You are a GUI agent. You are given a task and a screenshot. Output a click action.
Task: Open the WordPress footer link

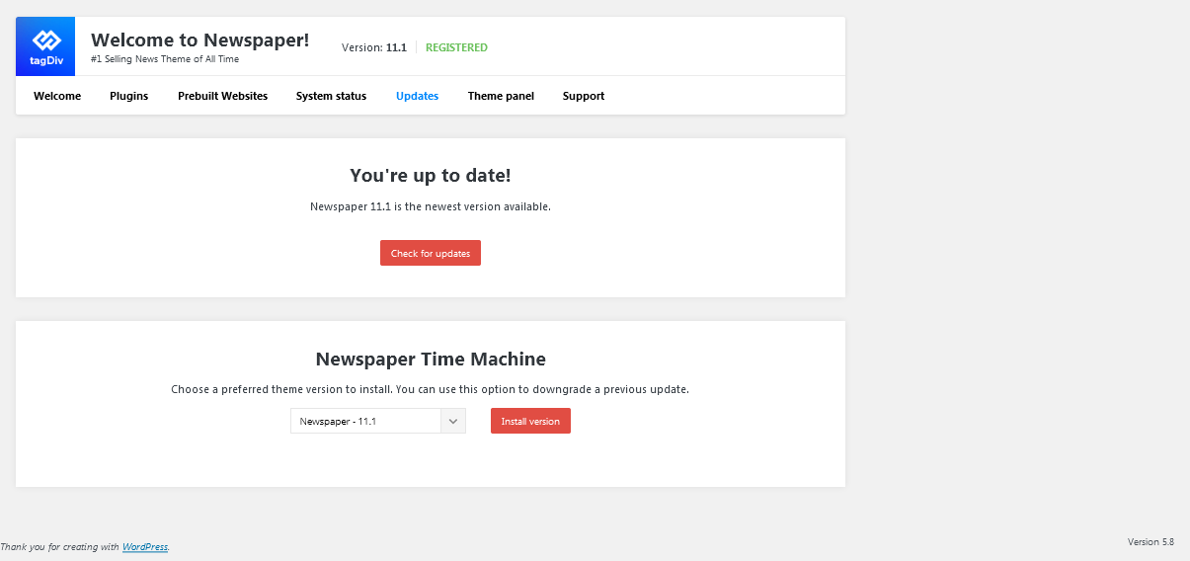(145, 546)
